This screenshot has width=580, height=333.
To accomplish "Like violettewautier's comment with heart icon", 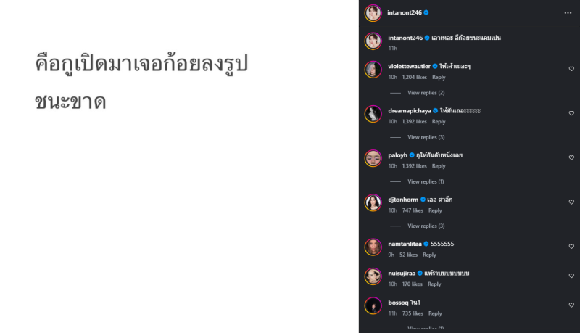I will click(571, 69).
